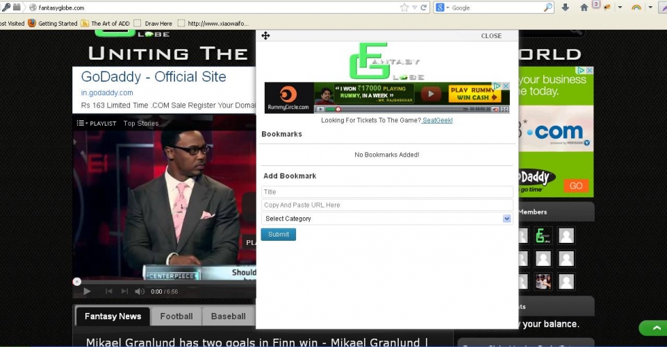Image resolution: width=667 pixels, height=347 pixels.
Task: Play the news video
Action: pyautogui.click(x=88, y=291)
